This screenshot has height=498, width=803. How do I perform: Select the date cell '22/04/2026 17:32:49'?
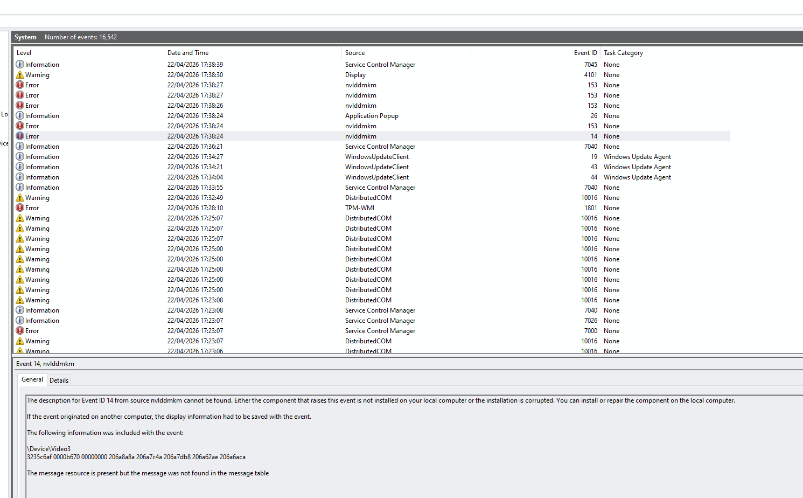point(195,198)
